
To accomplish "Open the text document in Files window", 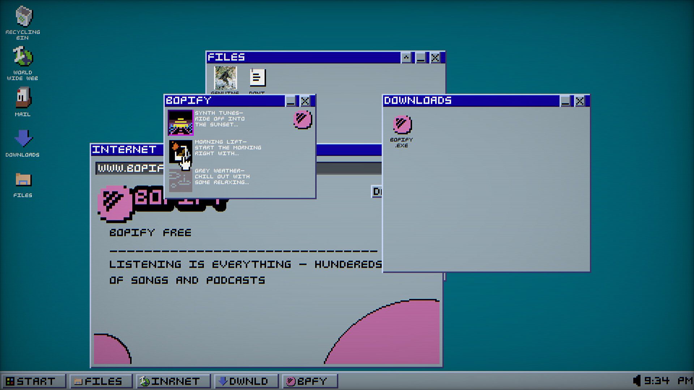I will tap(257, 78).
